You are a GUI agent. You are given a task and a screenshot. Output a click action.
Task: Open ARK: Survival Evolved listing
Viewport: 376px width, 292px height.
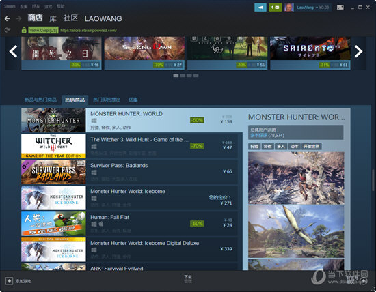[129, 267]
